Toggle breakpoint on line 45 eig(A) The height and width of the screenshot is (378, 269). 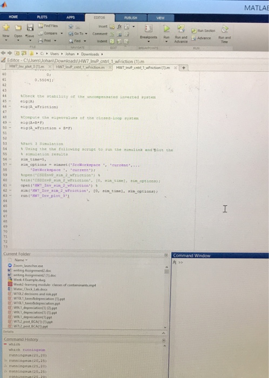pos(10,102)
